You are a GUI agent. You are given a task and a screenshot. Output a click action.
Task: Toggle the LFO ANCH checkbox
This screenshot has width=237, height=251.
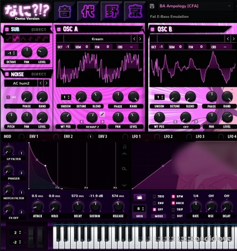[x=173, y=203]
